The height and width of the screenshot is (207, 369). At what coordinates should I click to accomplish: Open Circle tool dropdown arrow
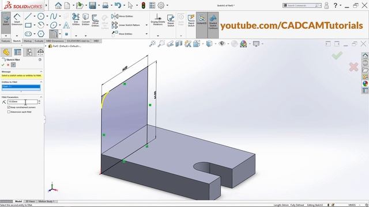(x=47, y=16)
